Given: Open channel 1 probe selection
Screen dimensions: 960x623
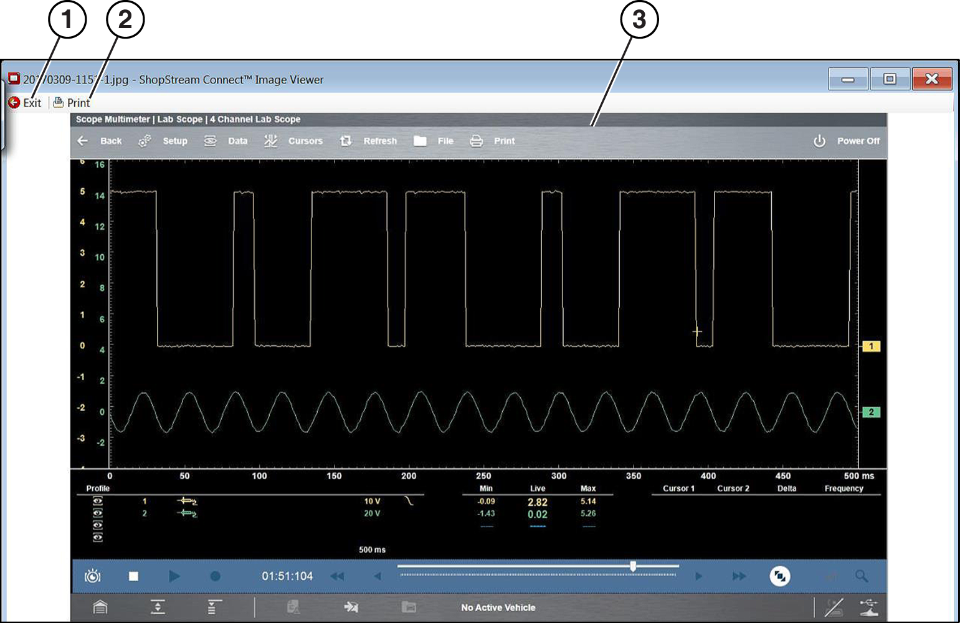Looking at the screenshot, I should coord(187,502).
